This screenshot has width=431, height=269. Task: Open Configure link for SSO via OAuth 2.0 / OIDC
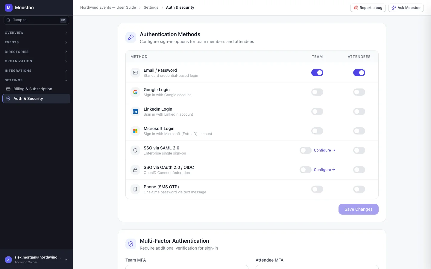click(324, 170)
